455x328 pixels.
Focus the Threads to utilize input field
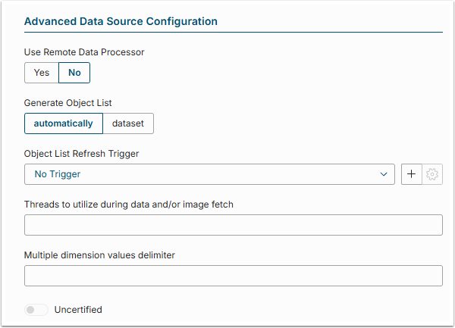coord(234,225)
